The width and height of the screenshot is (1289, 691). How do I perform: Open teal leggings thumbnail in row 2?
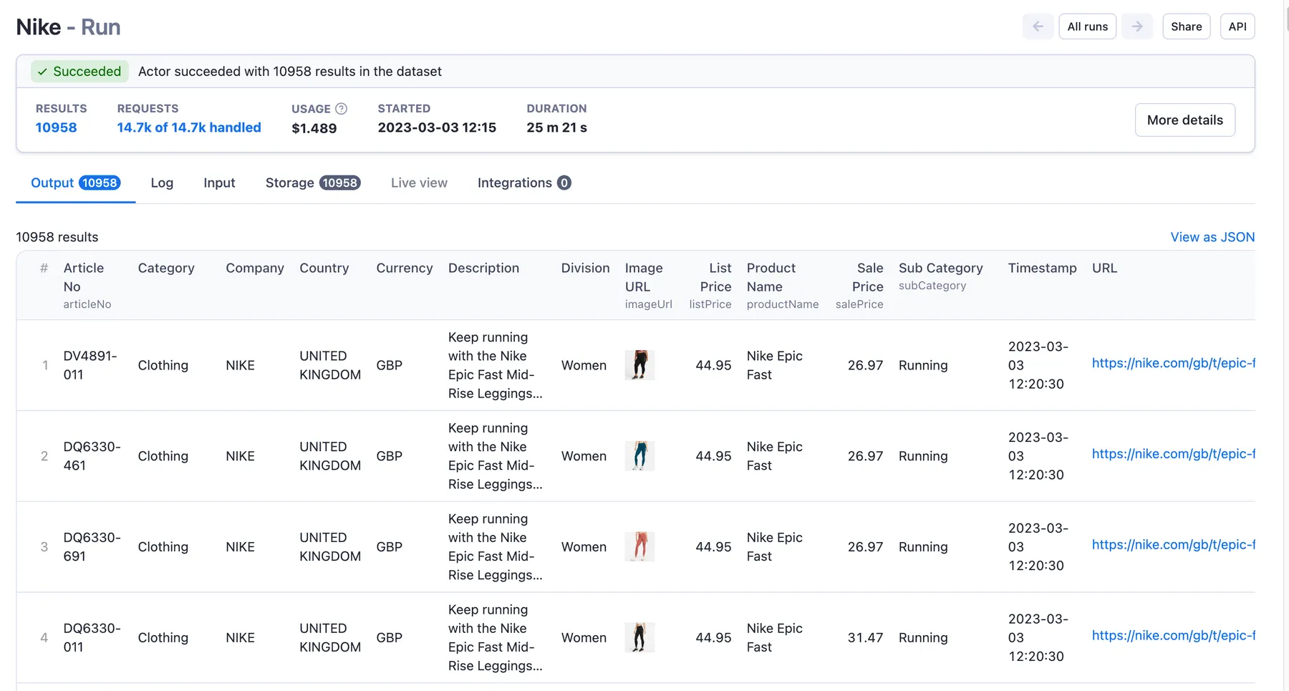639,456
